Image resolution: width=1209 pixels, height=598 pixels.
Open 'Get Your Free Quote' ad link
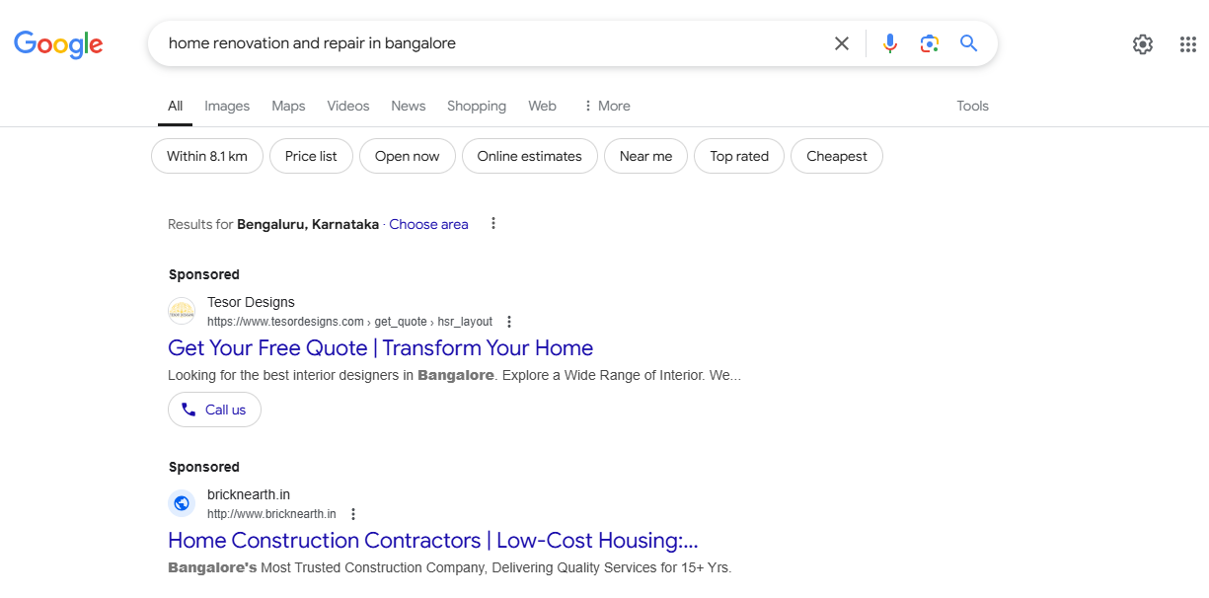pyautogui.click(x=380, y=347)
